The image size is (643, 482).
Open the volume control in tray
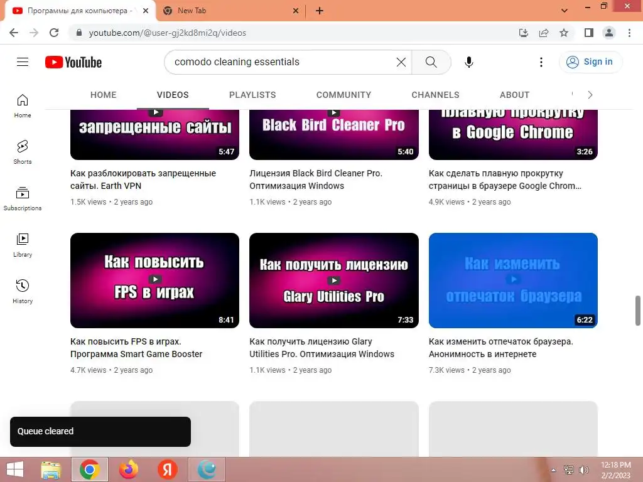coord(583,470)
